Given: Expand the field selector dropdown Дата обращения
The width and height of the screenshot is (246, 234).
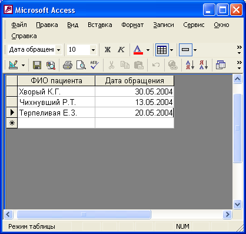Looking at the screenshot, I should point(58,50).
